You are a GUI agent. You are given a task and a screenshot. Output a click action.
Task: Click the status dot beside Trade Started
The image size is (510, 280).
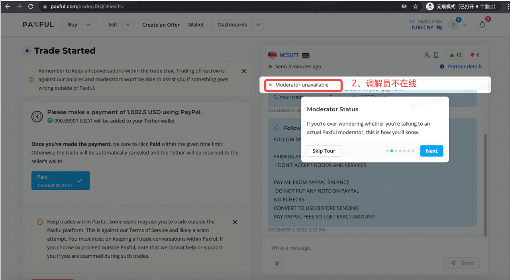tap(27, 51)
